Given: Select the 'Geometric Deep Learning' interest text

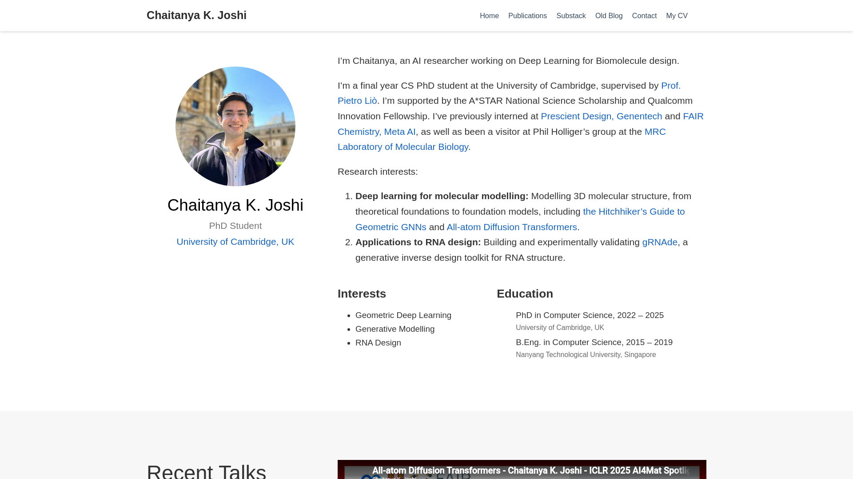Looking at the screenshot, I should tap(403, 315).
